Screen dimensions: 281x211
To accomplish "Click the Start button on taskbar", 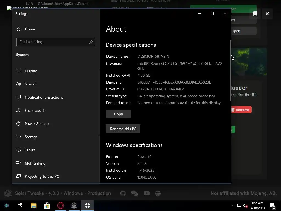I will (7, 206).
